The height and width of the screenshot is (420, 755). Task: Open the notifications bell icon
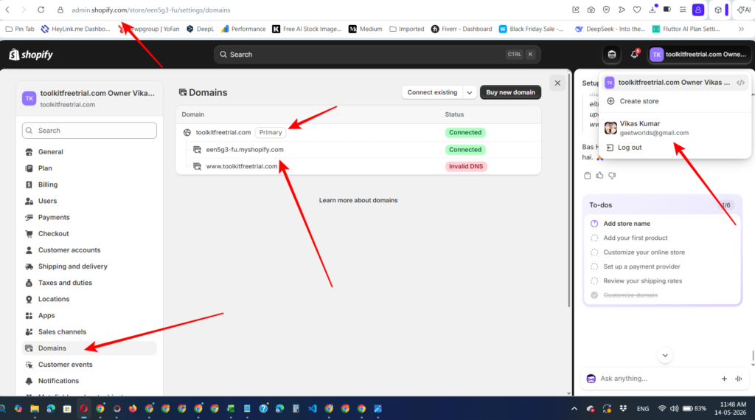click(x=635, y=55)
